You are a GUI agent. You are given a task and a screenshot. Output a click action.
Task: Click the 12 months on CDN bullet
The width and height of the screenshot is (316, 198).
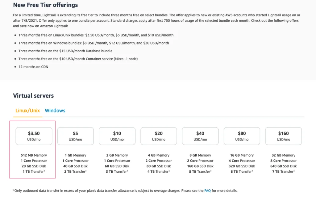[x=33, y=67]
